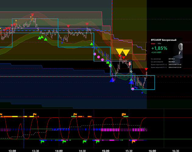Click the 100x leverage label

pyautogui.click(x=160, y=43)
